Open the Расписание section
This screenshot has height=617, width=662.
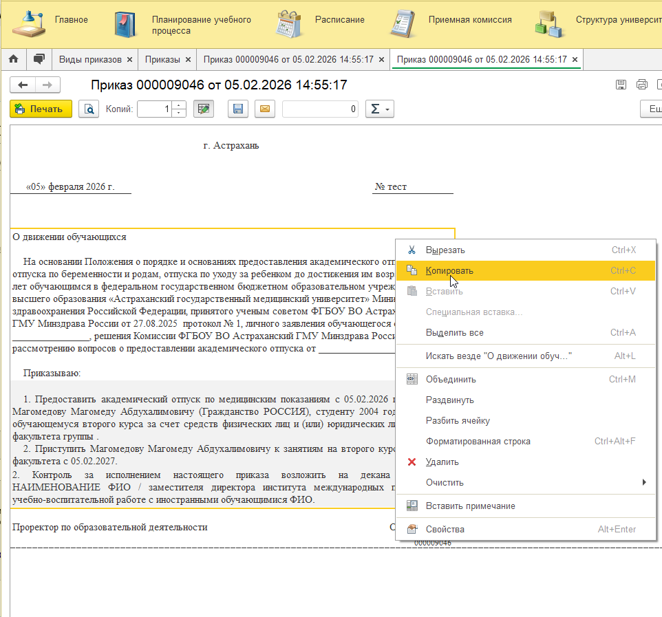[339, 20]
